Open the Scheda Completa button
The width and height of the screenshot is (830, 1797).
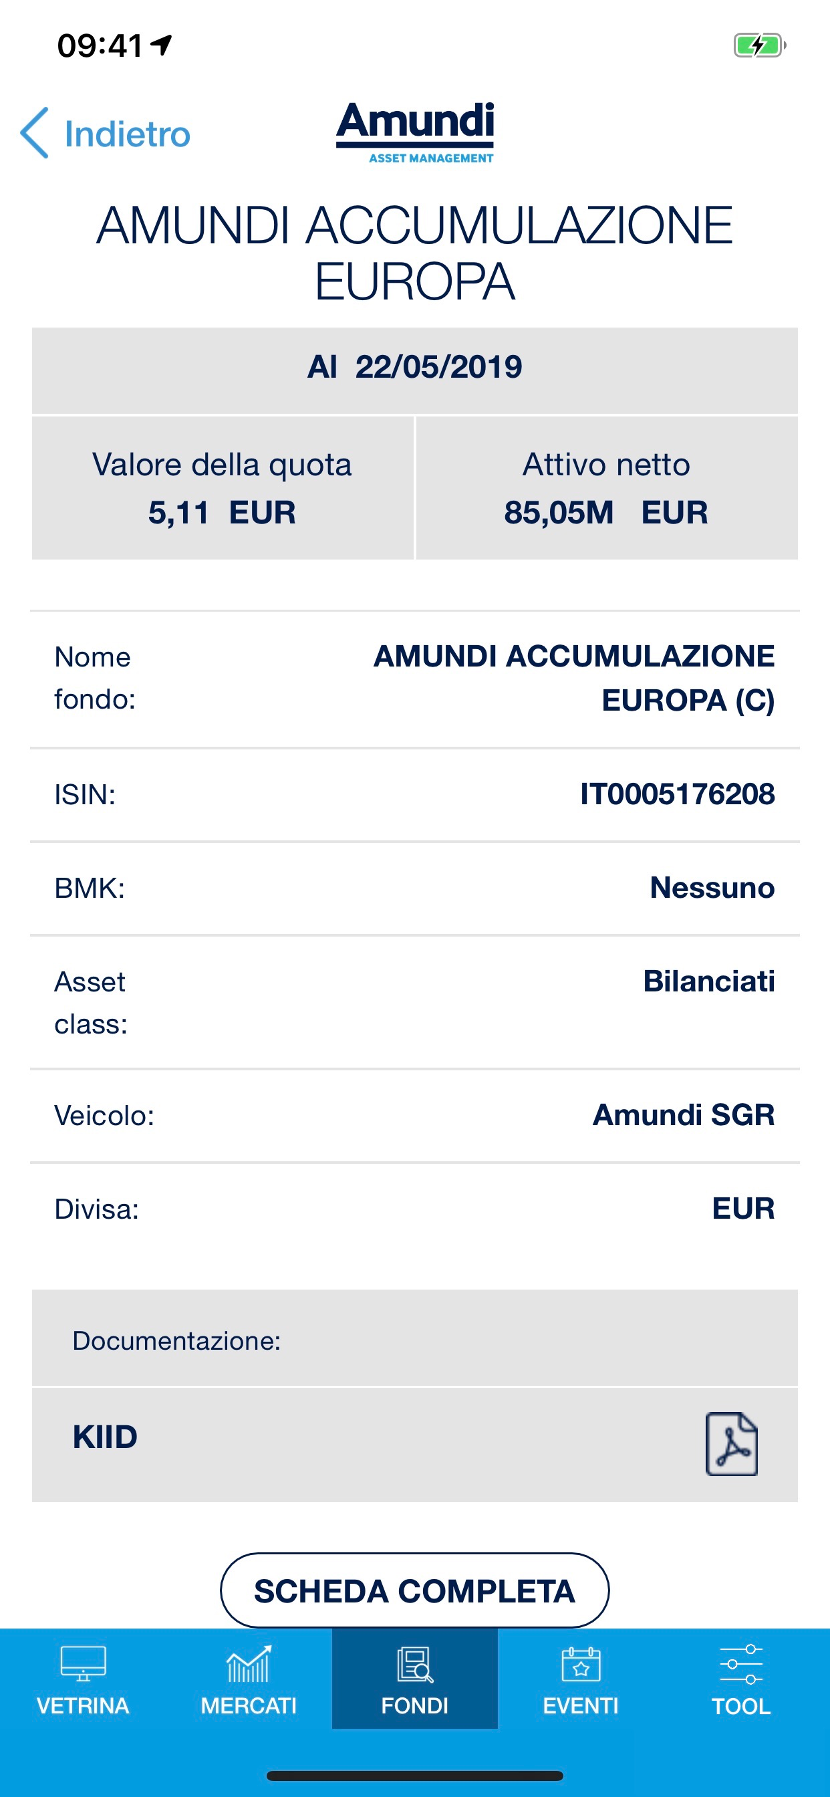(415, 1590)
